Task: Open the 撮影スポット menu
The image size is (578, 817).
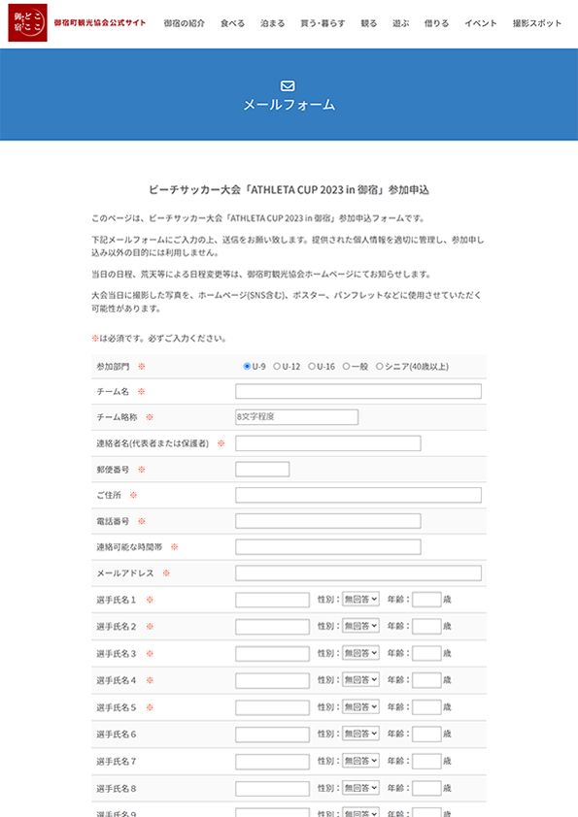Action: pyautogui.click(x=537, y=23)
